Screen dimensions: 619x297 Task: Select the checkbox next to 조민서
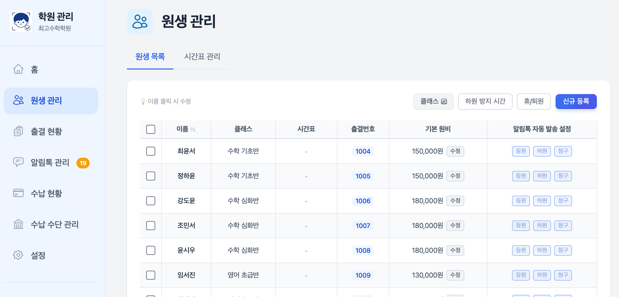[150, 226]
